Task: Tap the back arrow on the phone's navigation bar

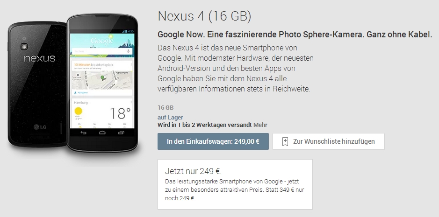Action: [x=83, y=133]
